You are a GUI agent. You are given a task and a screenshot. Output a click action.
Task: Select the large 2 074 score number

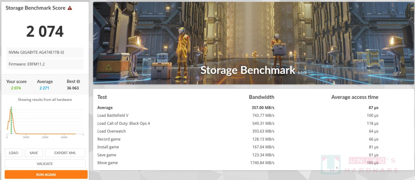coord(45,31)
